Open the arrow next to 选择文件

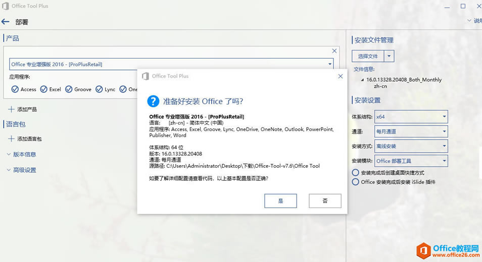pos(389,56)
